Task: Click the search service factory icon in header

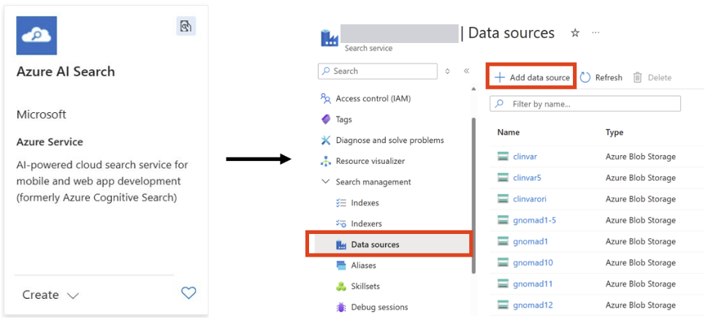Action: tap(330, 38)
